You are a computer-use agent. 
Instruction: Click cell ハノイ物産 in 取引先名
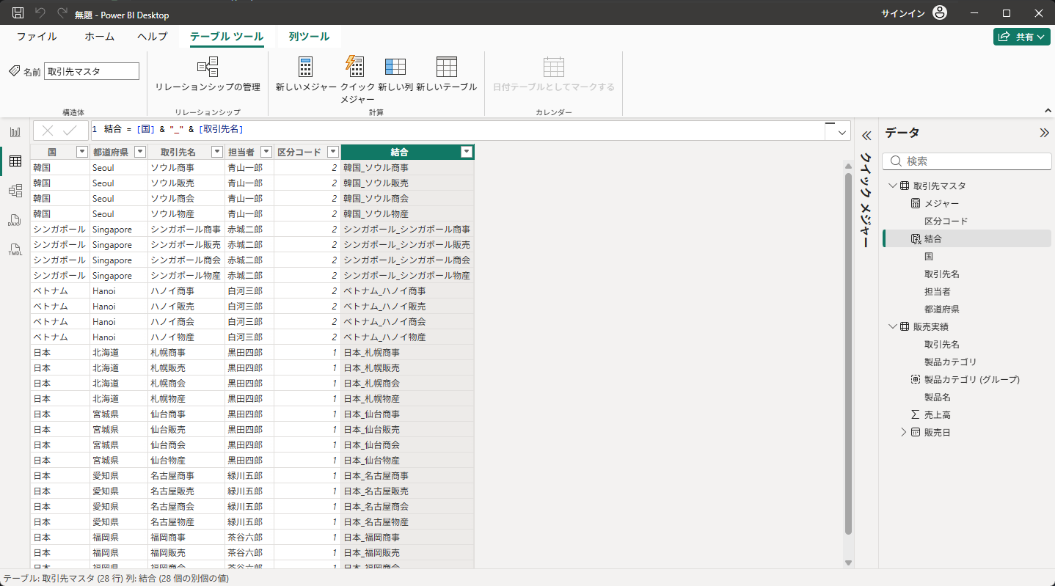tap(186, 337)
